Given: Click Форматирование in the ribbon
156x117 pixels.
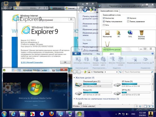Looking at the screenshot, I should (134, 61).
